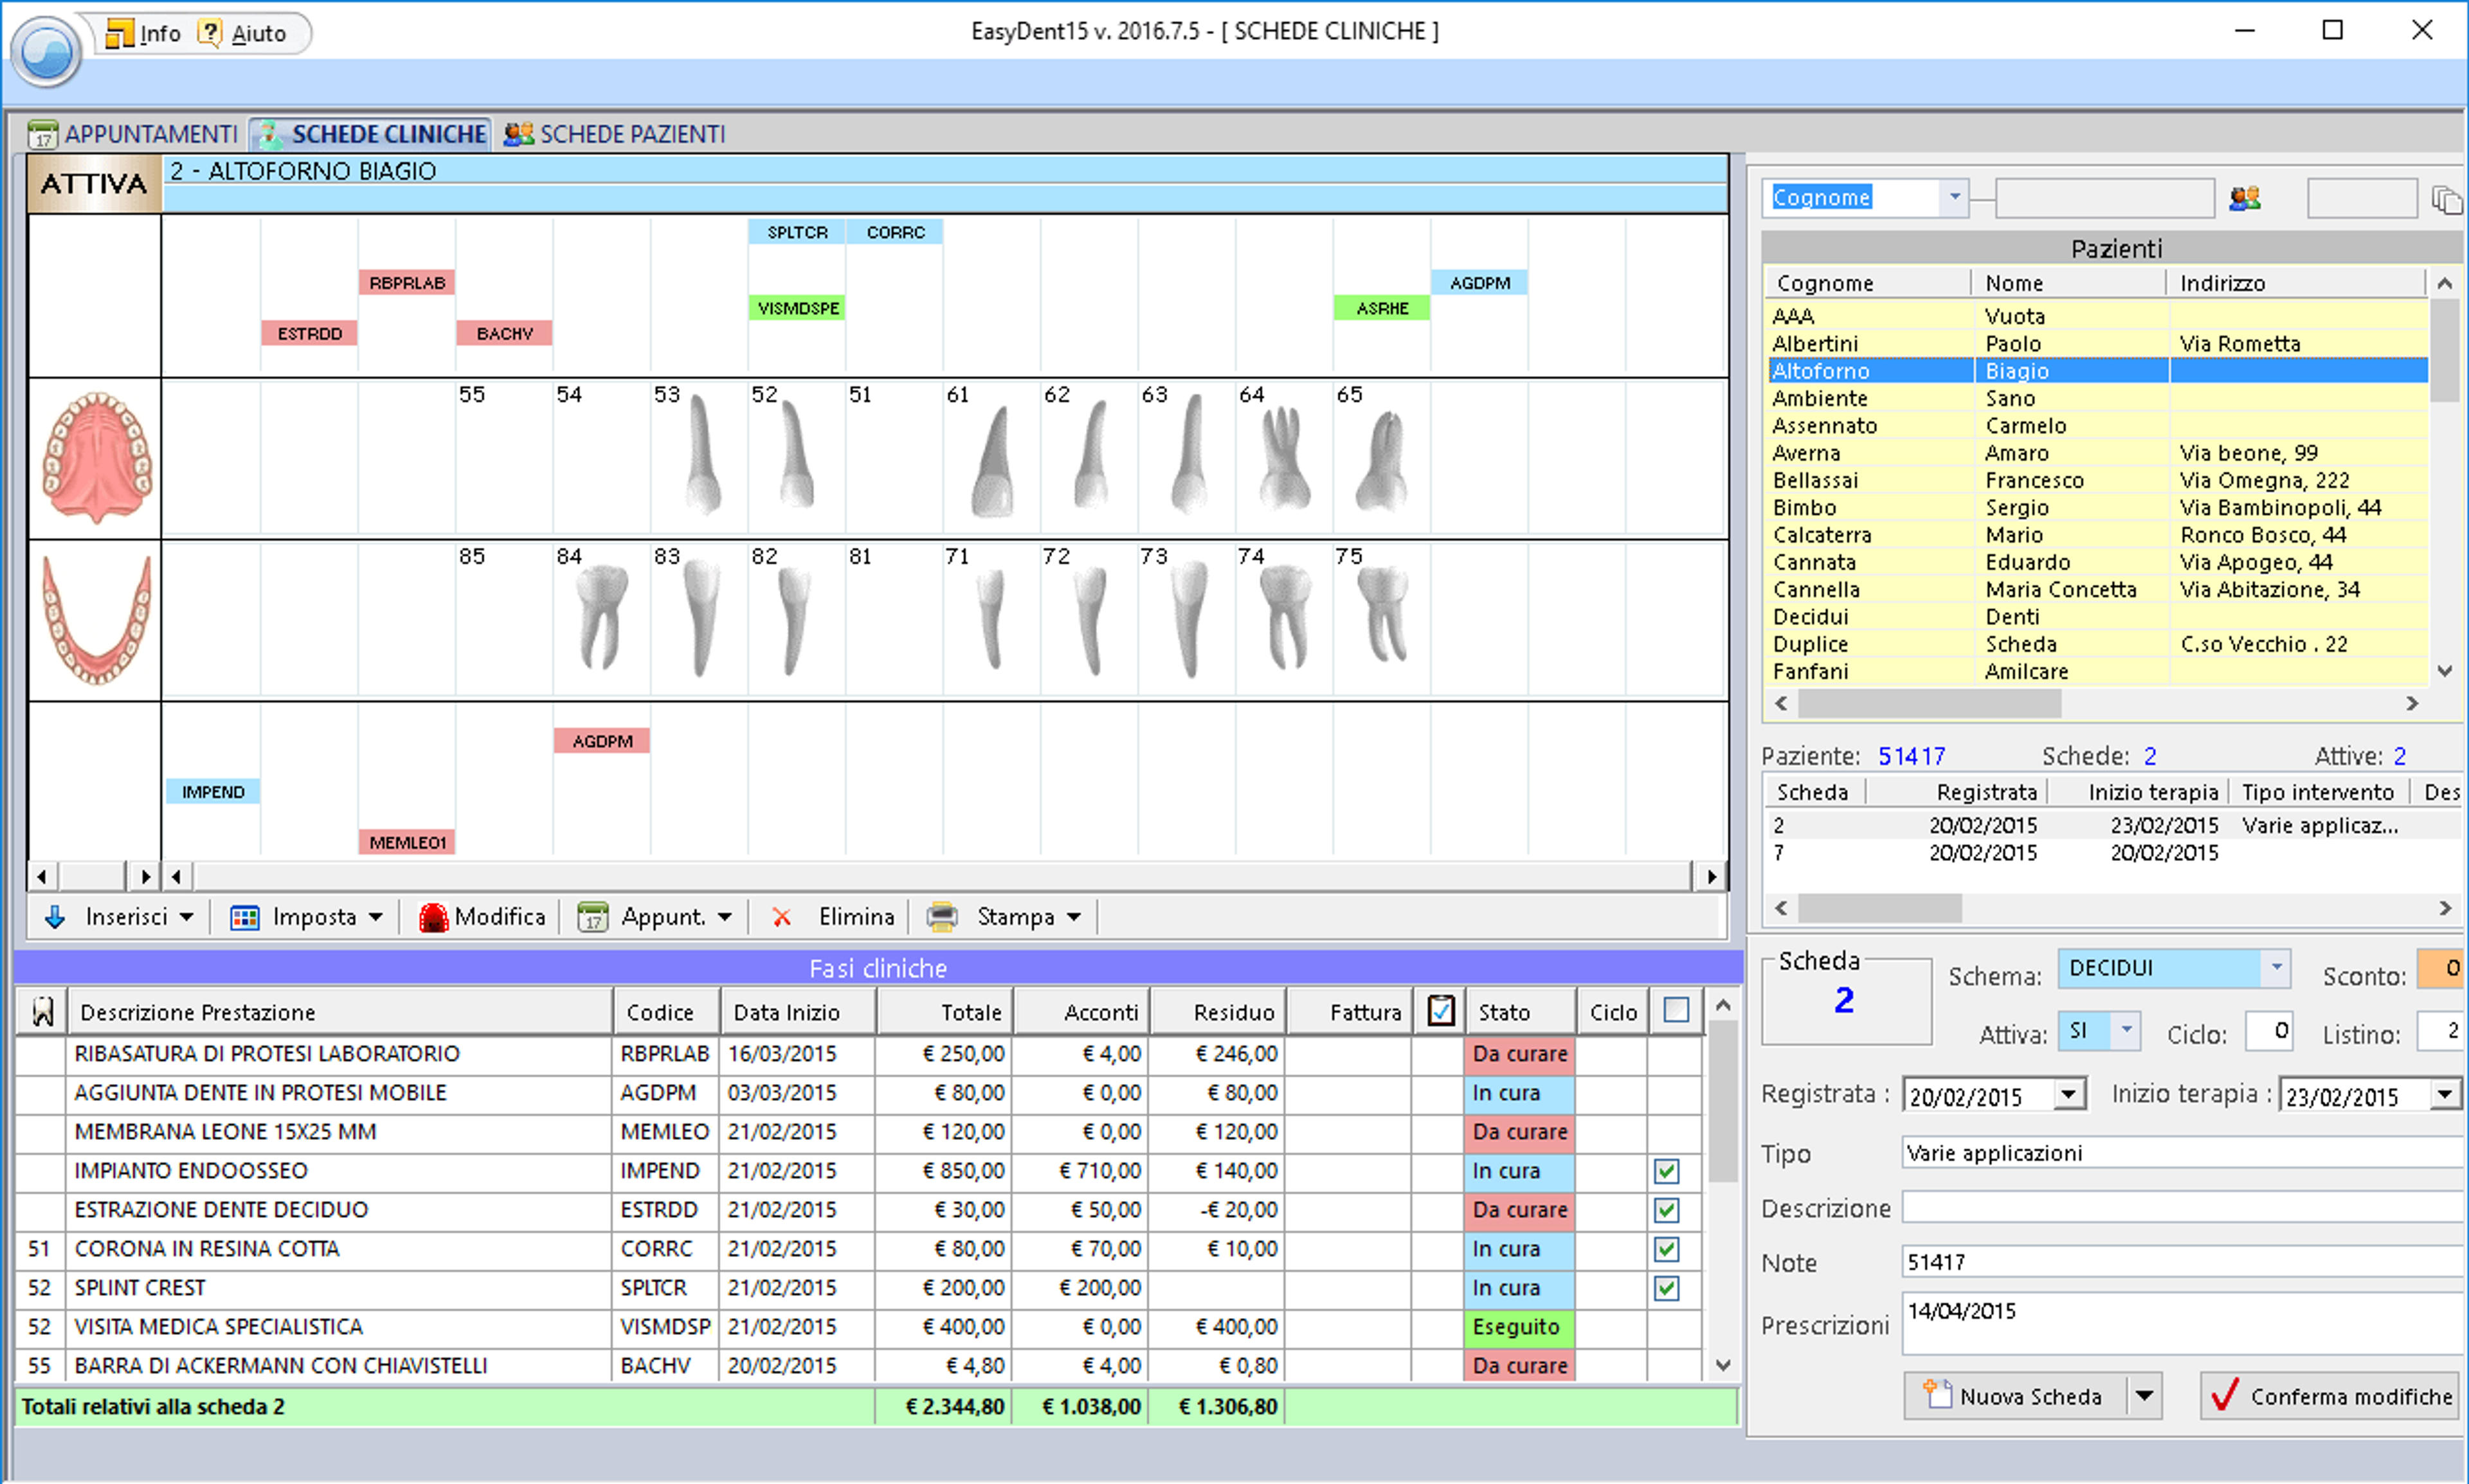Toggle the checkbox in the IMPIANTO ENDOOSSEO row

click(1666, 1171)
